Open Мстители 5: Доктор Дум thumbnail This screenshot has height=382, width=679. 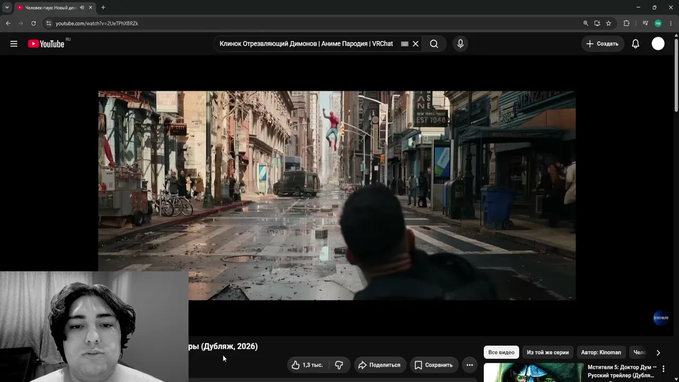point(534,372)
